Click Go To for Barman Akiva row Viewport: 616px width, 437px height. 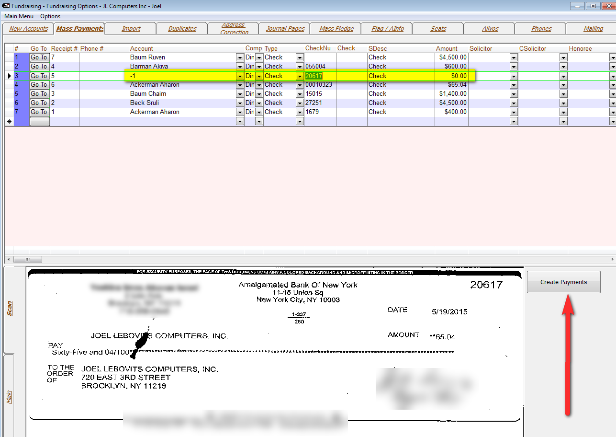[39, 67]
